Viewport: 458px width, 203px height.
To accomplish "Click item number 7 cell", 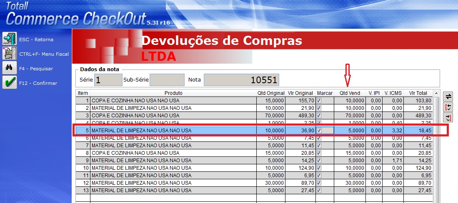I will (x=83, y=145).
